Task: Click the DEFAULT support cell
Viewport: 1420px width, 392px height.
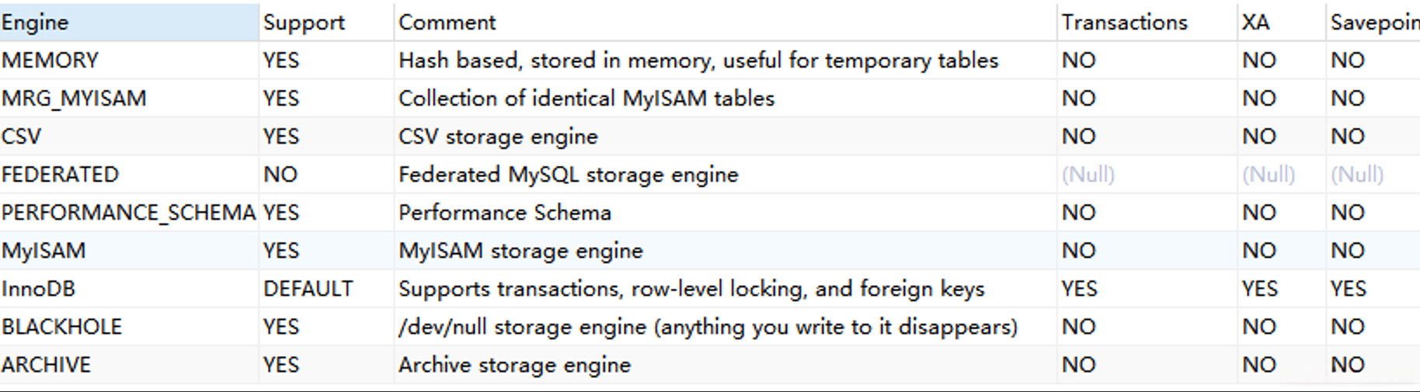Action: click(308, 289)
